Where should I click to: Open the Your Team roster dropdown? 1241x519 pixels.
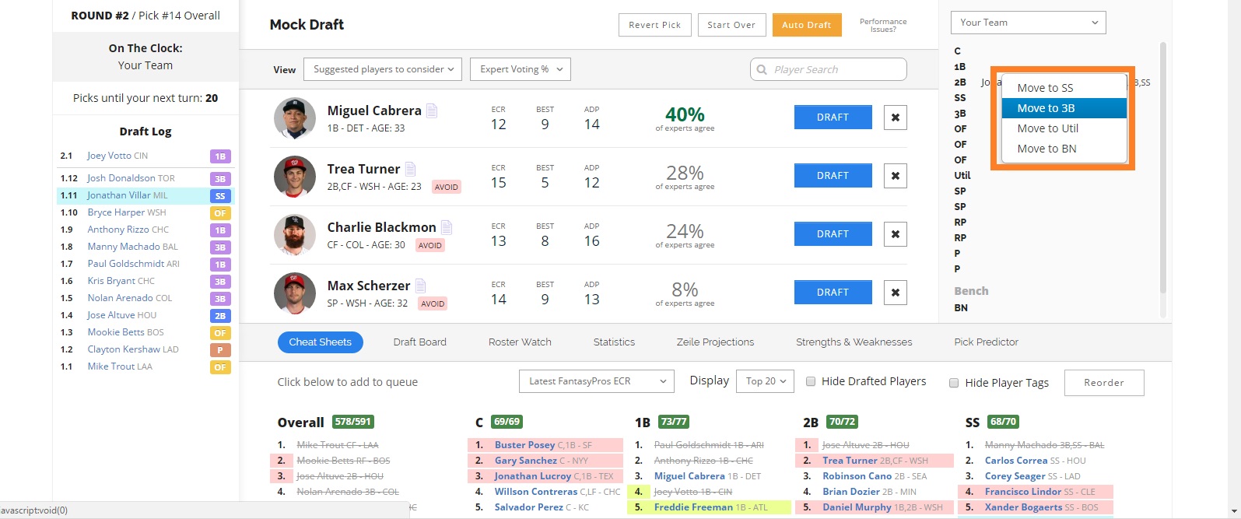[x=1028, y=23]
